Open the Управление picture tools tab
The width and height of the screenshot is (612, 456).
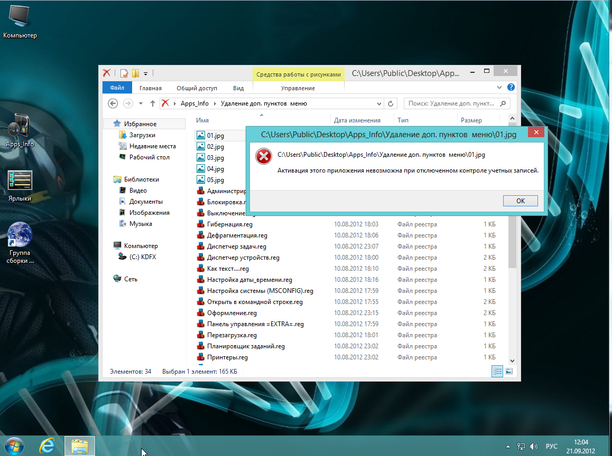coord(298,88)
